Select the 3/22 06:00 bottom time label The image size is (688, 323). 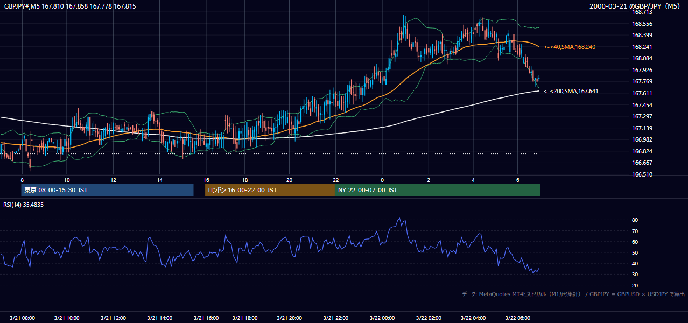(x=518, y=318)
